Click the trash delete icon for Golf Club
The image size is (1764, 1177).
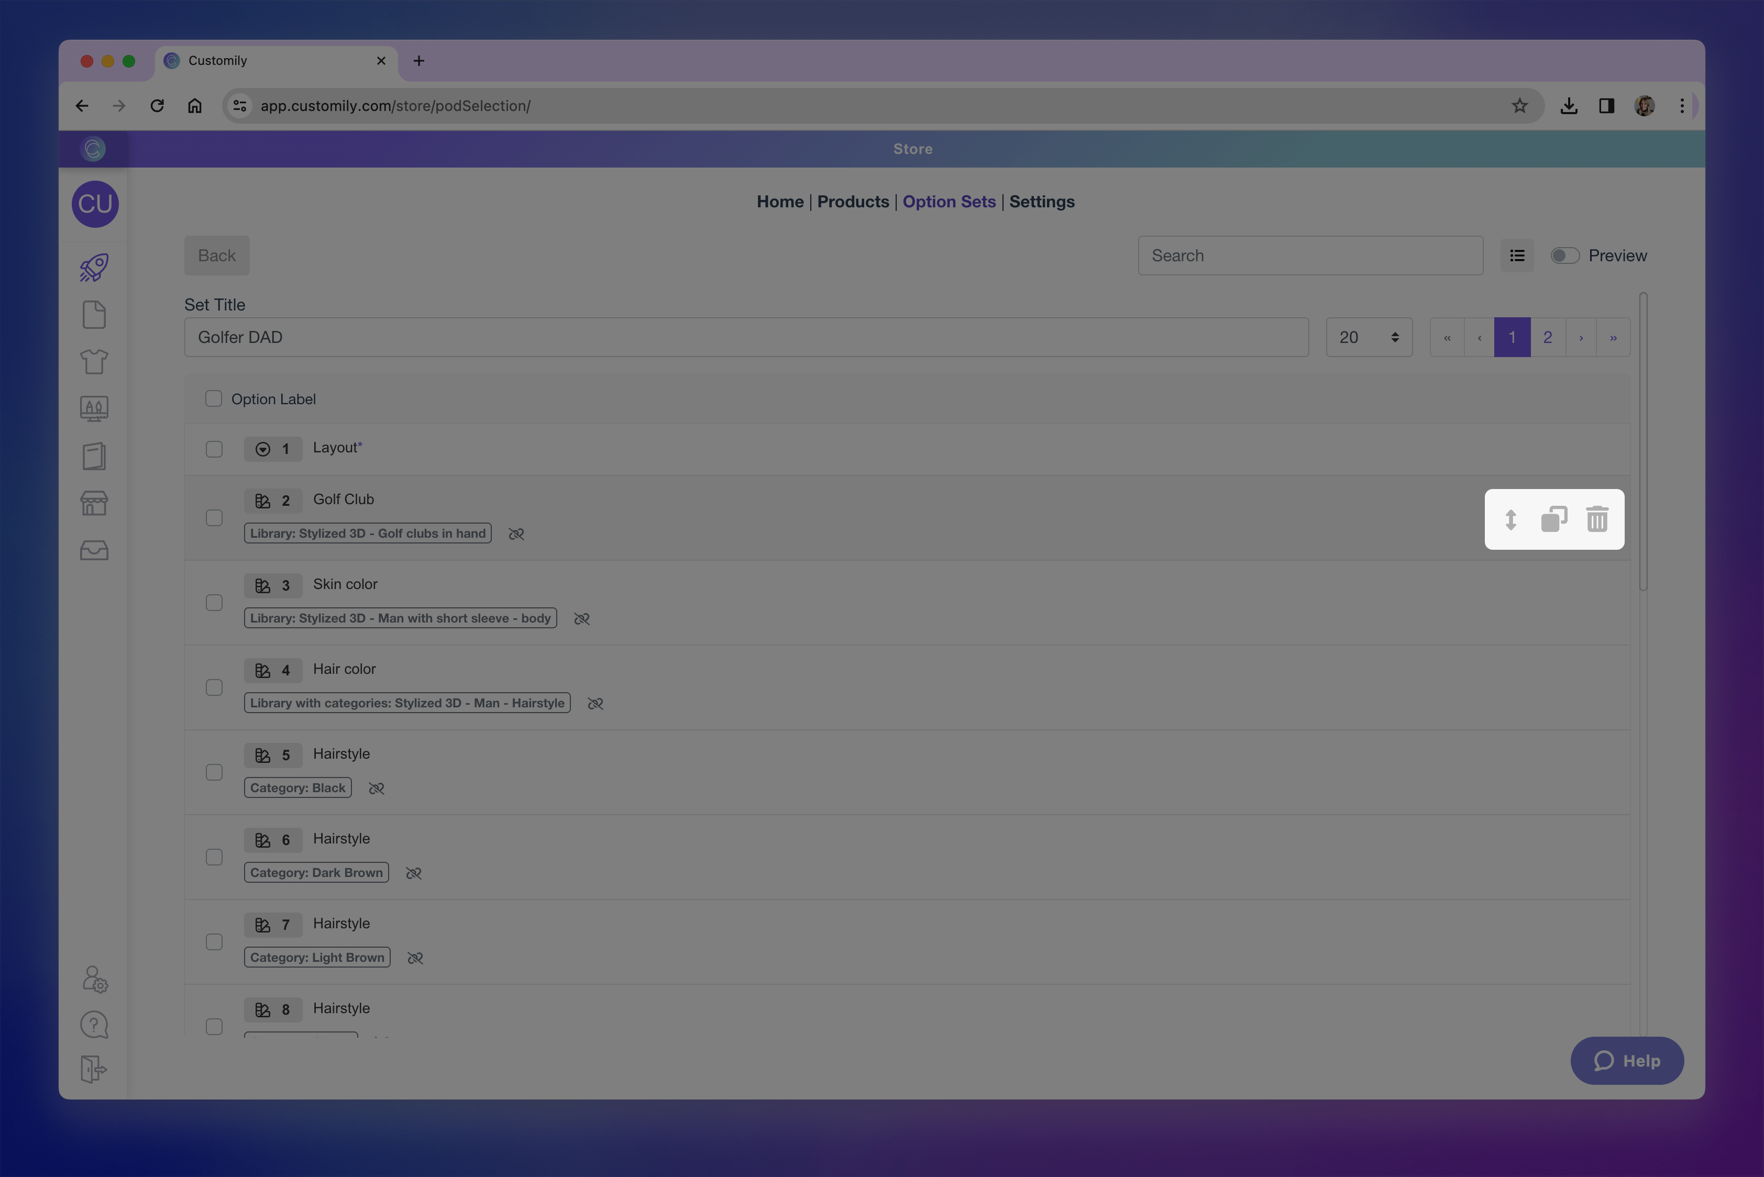click(1596, 519)
